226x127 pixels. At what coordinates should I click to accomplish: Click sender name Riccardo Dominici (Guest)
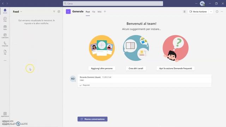coord(90,77)
